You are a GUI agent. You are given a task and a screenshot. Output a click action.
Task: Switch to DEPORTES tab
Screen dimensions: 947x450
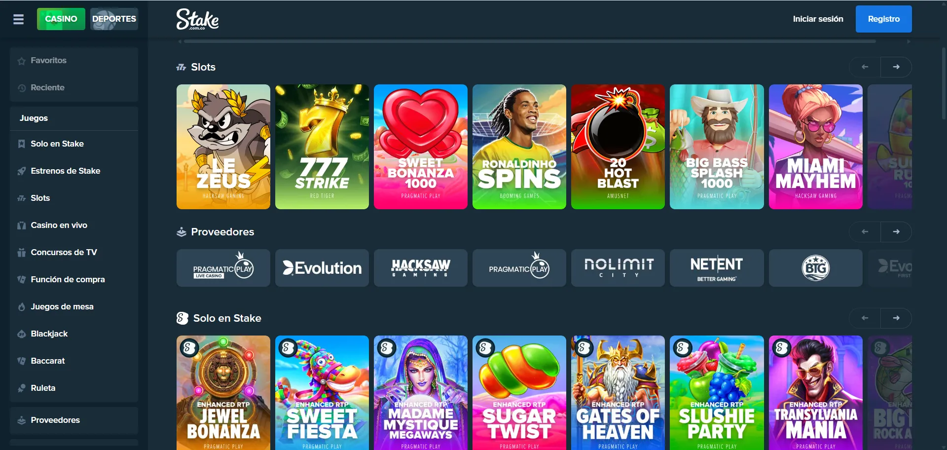[114, 19]
